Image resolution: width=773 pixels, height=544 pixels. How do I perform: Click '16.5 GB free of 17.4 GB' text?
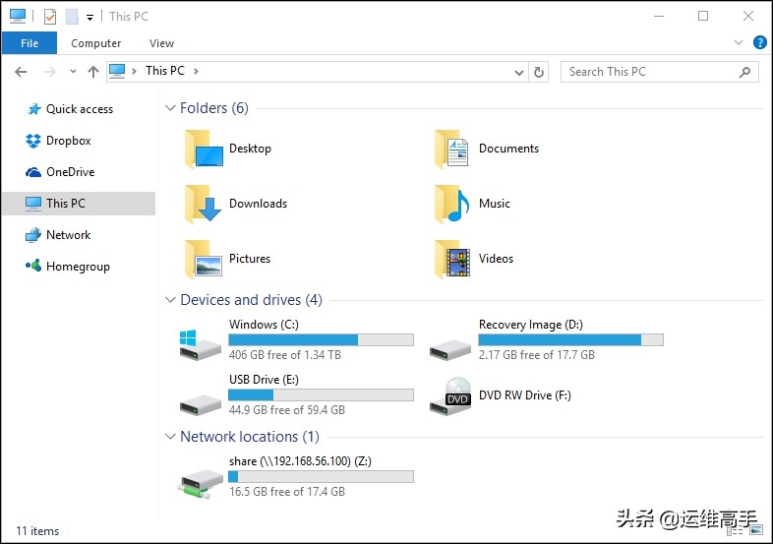(287, 492)
